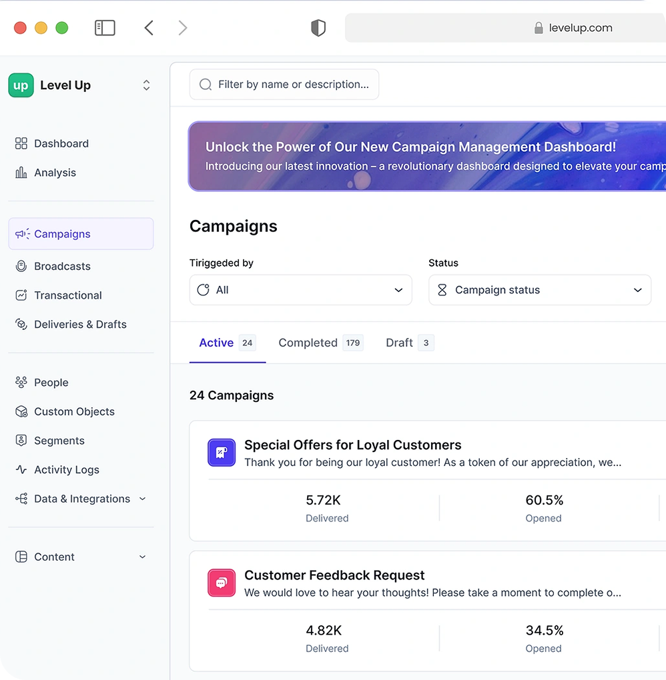The width and height of the screenshot is (666, 680).
Task: Switch to the Completed tab
Action: (321, 343)
